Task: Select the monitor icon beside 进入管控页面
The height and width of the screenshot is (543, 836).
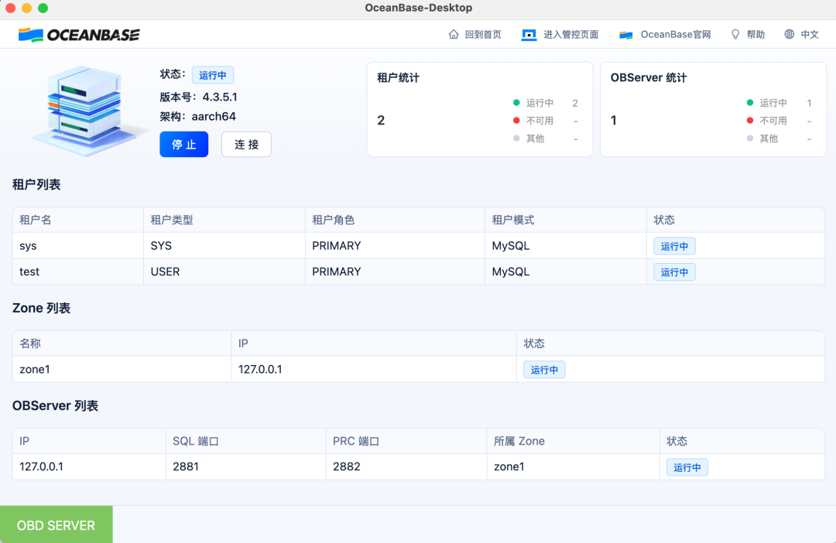Action: click(529, 34)
